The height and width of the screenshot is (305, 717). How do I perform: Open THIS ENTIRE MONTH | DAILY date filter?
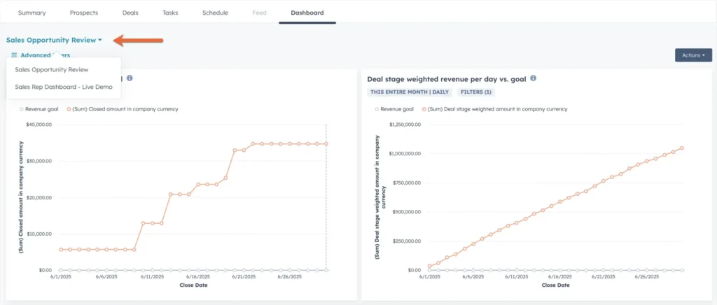coord(409,92)
